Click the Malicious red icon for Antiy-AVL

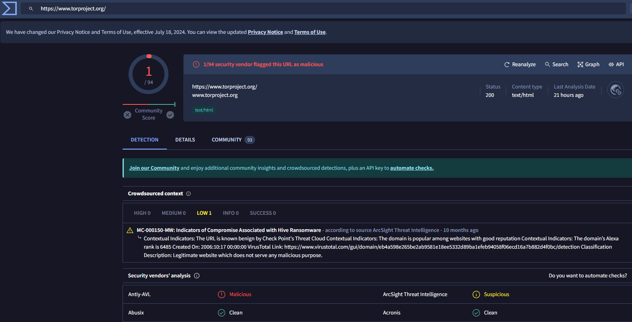click(x=222, y=295)
